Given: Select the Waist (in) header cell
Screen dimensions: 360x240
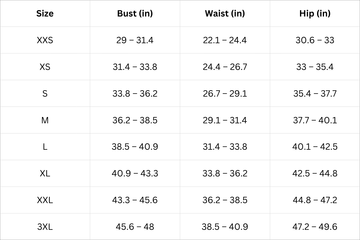Looking at the screenshot, I should coord(225,13).
